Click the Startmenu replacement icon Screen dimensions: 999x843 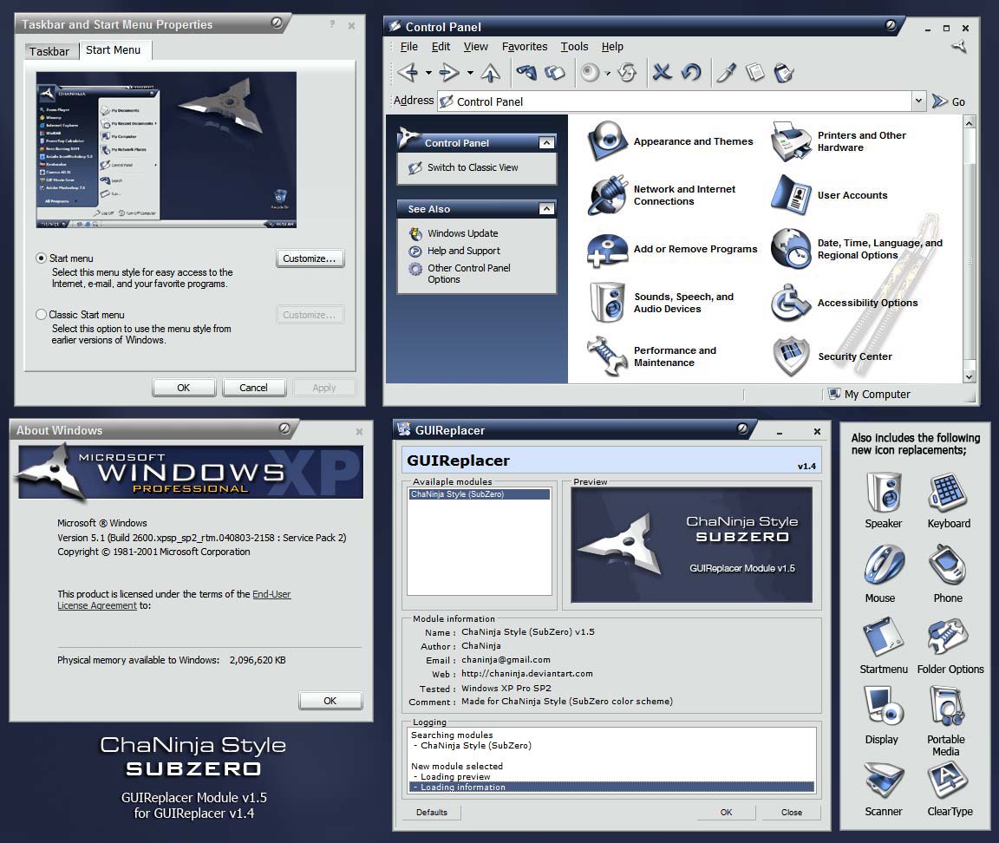pos(883,636)
